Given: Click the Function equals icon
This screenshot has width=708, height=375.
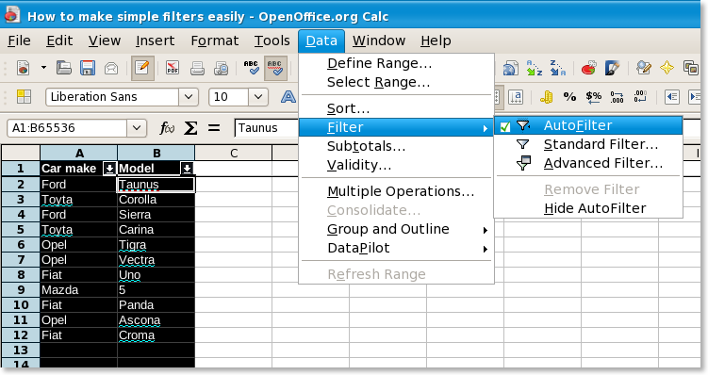Looking at the screenshot, I should (214, 128).
